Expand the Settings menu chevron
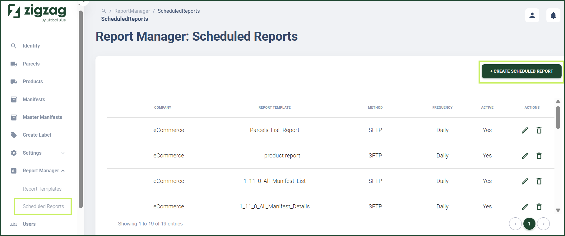 coord(63,153)
